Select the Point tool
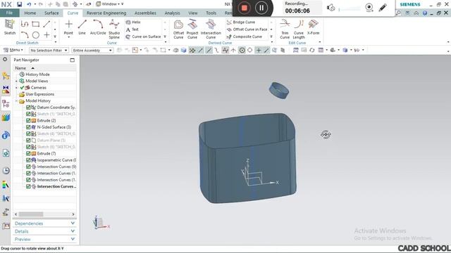Screen dimensions: 451x253 click(x=68, y=27)
